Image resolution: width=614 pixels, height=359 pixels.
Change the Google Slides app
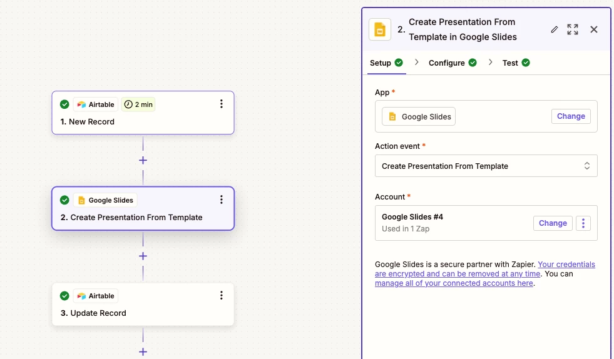click(x=570, y=116)
